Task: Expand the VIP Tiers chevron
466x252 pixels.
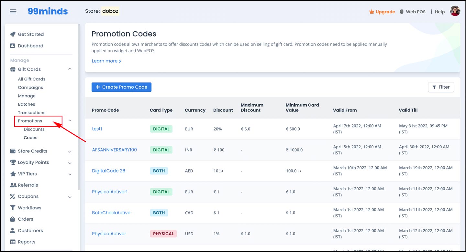Action: tap(70, 174)
